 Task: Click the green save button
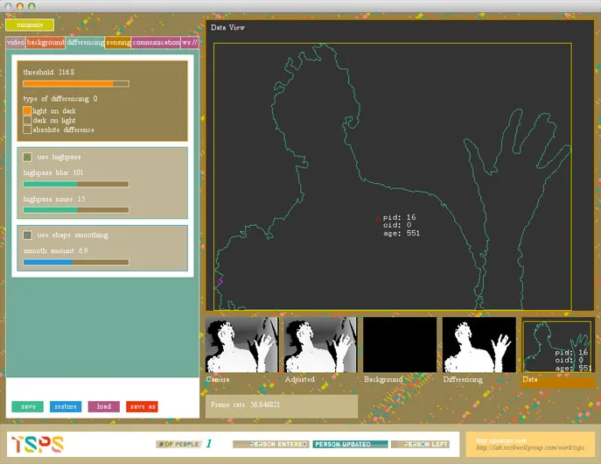click(28, 406)
